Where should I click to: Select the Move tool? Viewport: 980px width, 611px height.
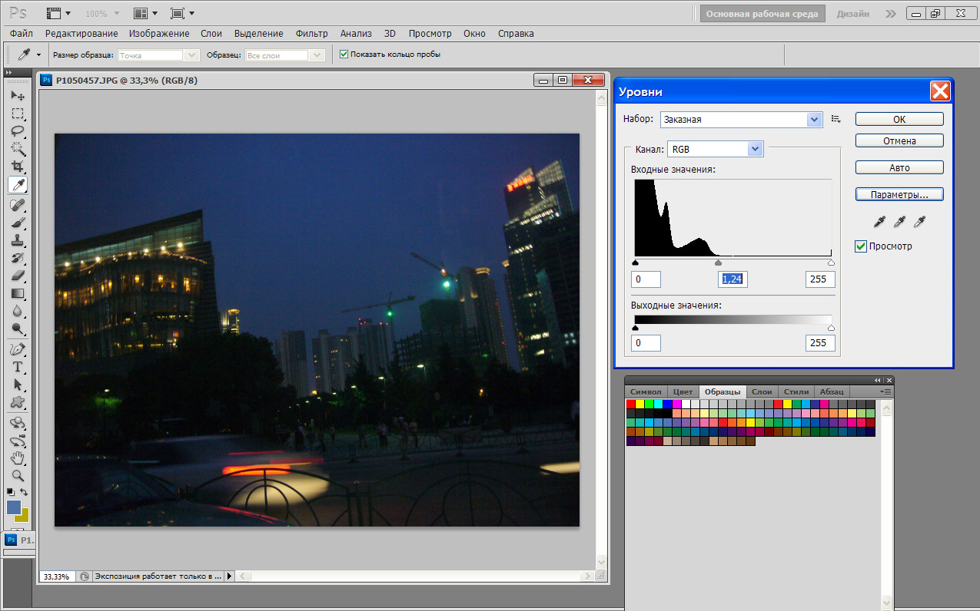tap(18, 96)
